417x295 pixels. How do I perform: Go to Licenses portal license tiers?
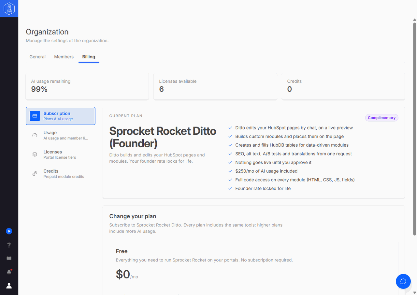click(61, 154)
